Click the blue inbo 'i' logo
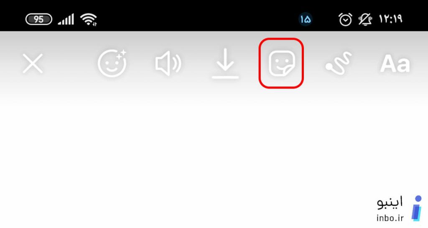Viewport: 428px width, 228px height. pyautogui.click(x=417, y=208)
